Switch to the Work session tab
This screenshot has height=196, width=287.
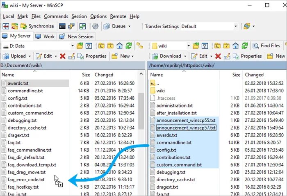click(45, 36)
